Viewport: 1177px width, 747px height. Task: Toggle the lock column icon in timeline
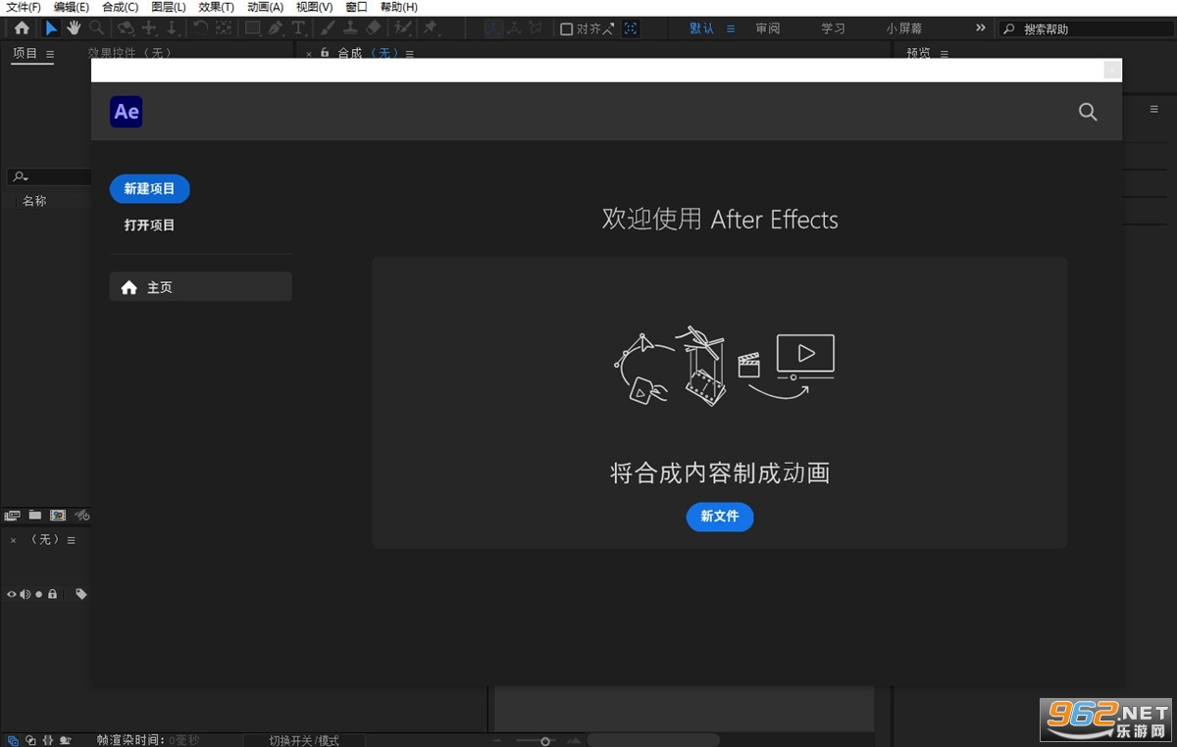(x=53, y=594)
